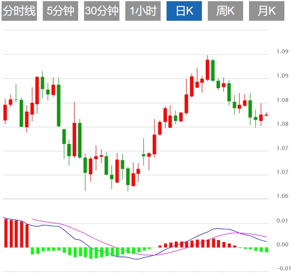Click the 0.01 MACD axis label
This screenshot has width=295, height=273.
[x=282, y=221]
